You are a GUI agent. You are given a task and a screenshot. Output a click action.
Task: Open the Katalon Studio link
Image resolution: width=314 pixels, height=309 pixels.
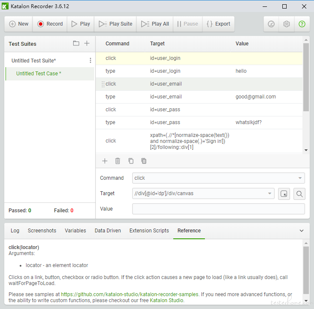click(166, 300)
